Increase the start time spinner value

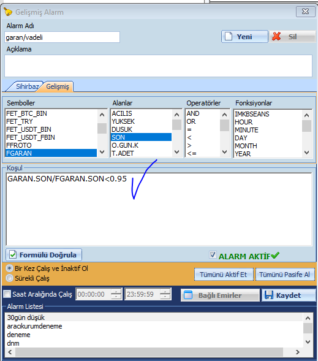(x=116, y=292)
